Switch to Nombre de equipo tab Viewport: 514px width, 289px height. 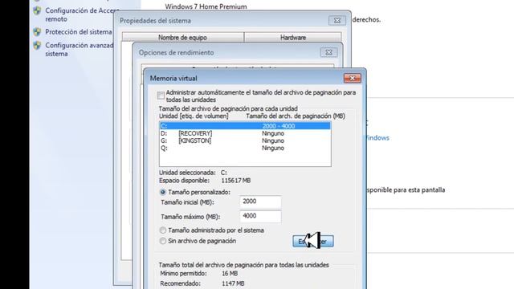point(182,38)
